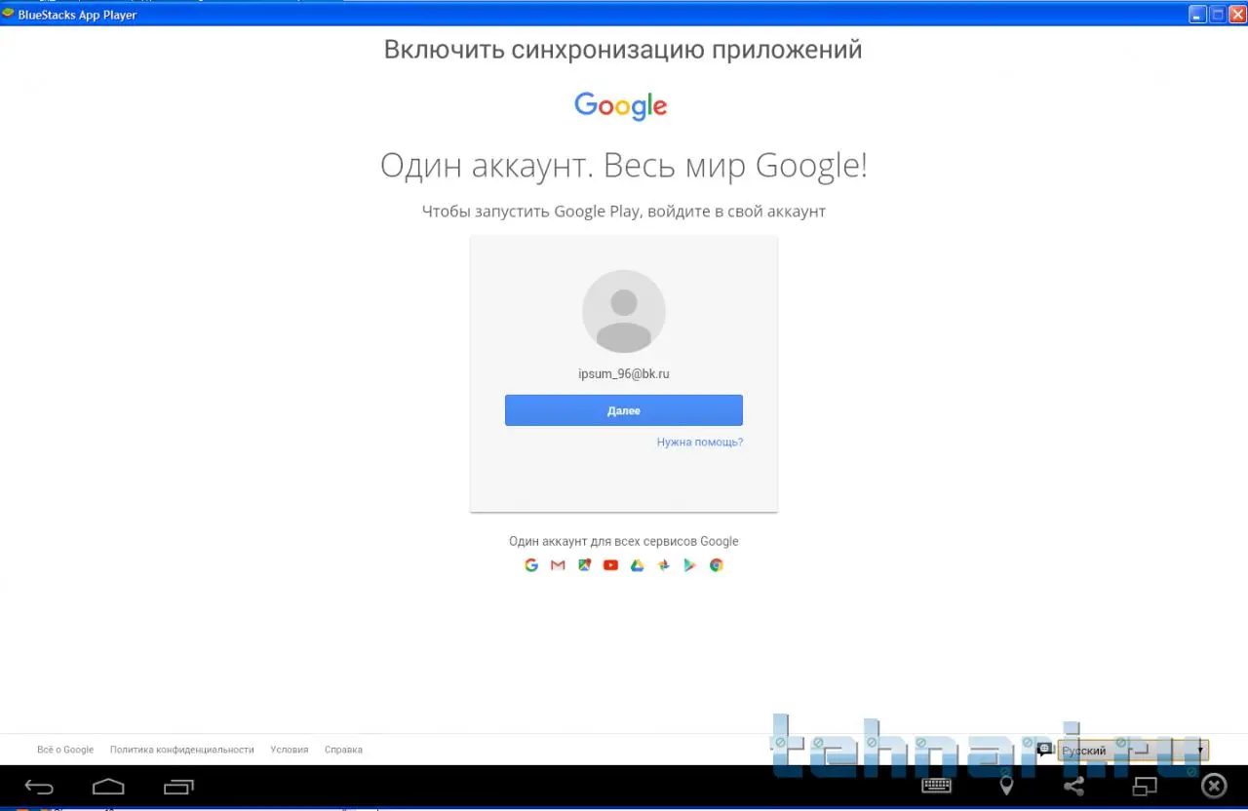Image resolution: width=1248 pixels, height=811 pixels.
Task: Click the BlueStacks icon in title bar
Action: pyautogui.click(x=9, y=15)
